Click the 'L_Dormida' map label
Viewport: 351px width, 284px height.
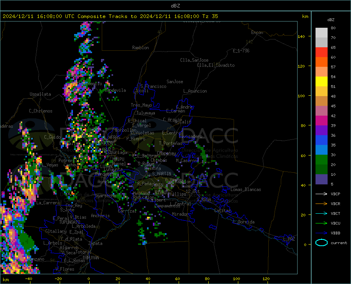[x=244, y=222]
